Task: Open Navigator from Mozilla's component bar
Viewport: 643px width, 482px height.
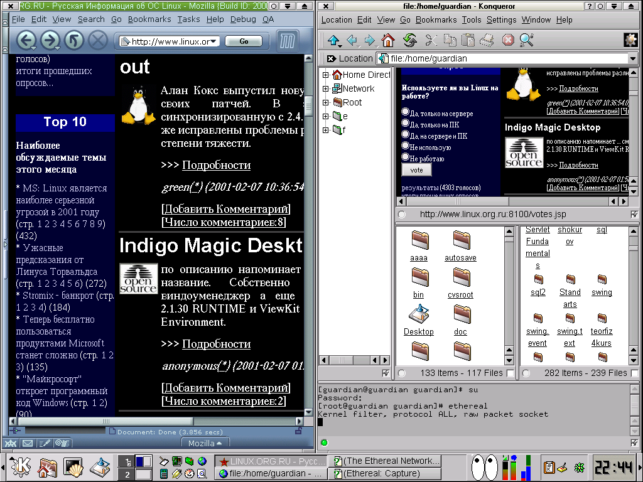Action: (11, 443)
